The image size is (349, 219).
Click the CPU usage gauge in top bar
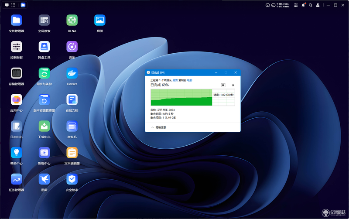click(x=268, y=5)
